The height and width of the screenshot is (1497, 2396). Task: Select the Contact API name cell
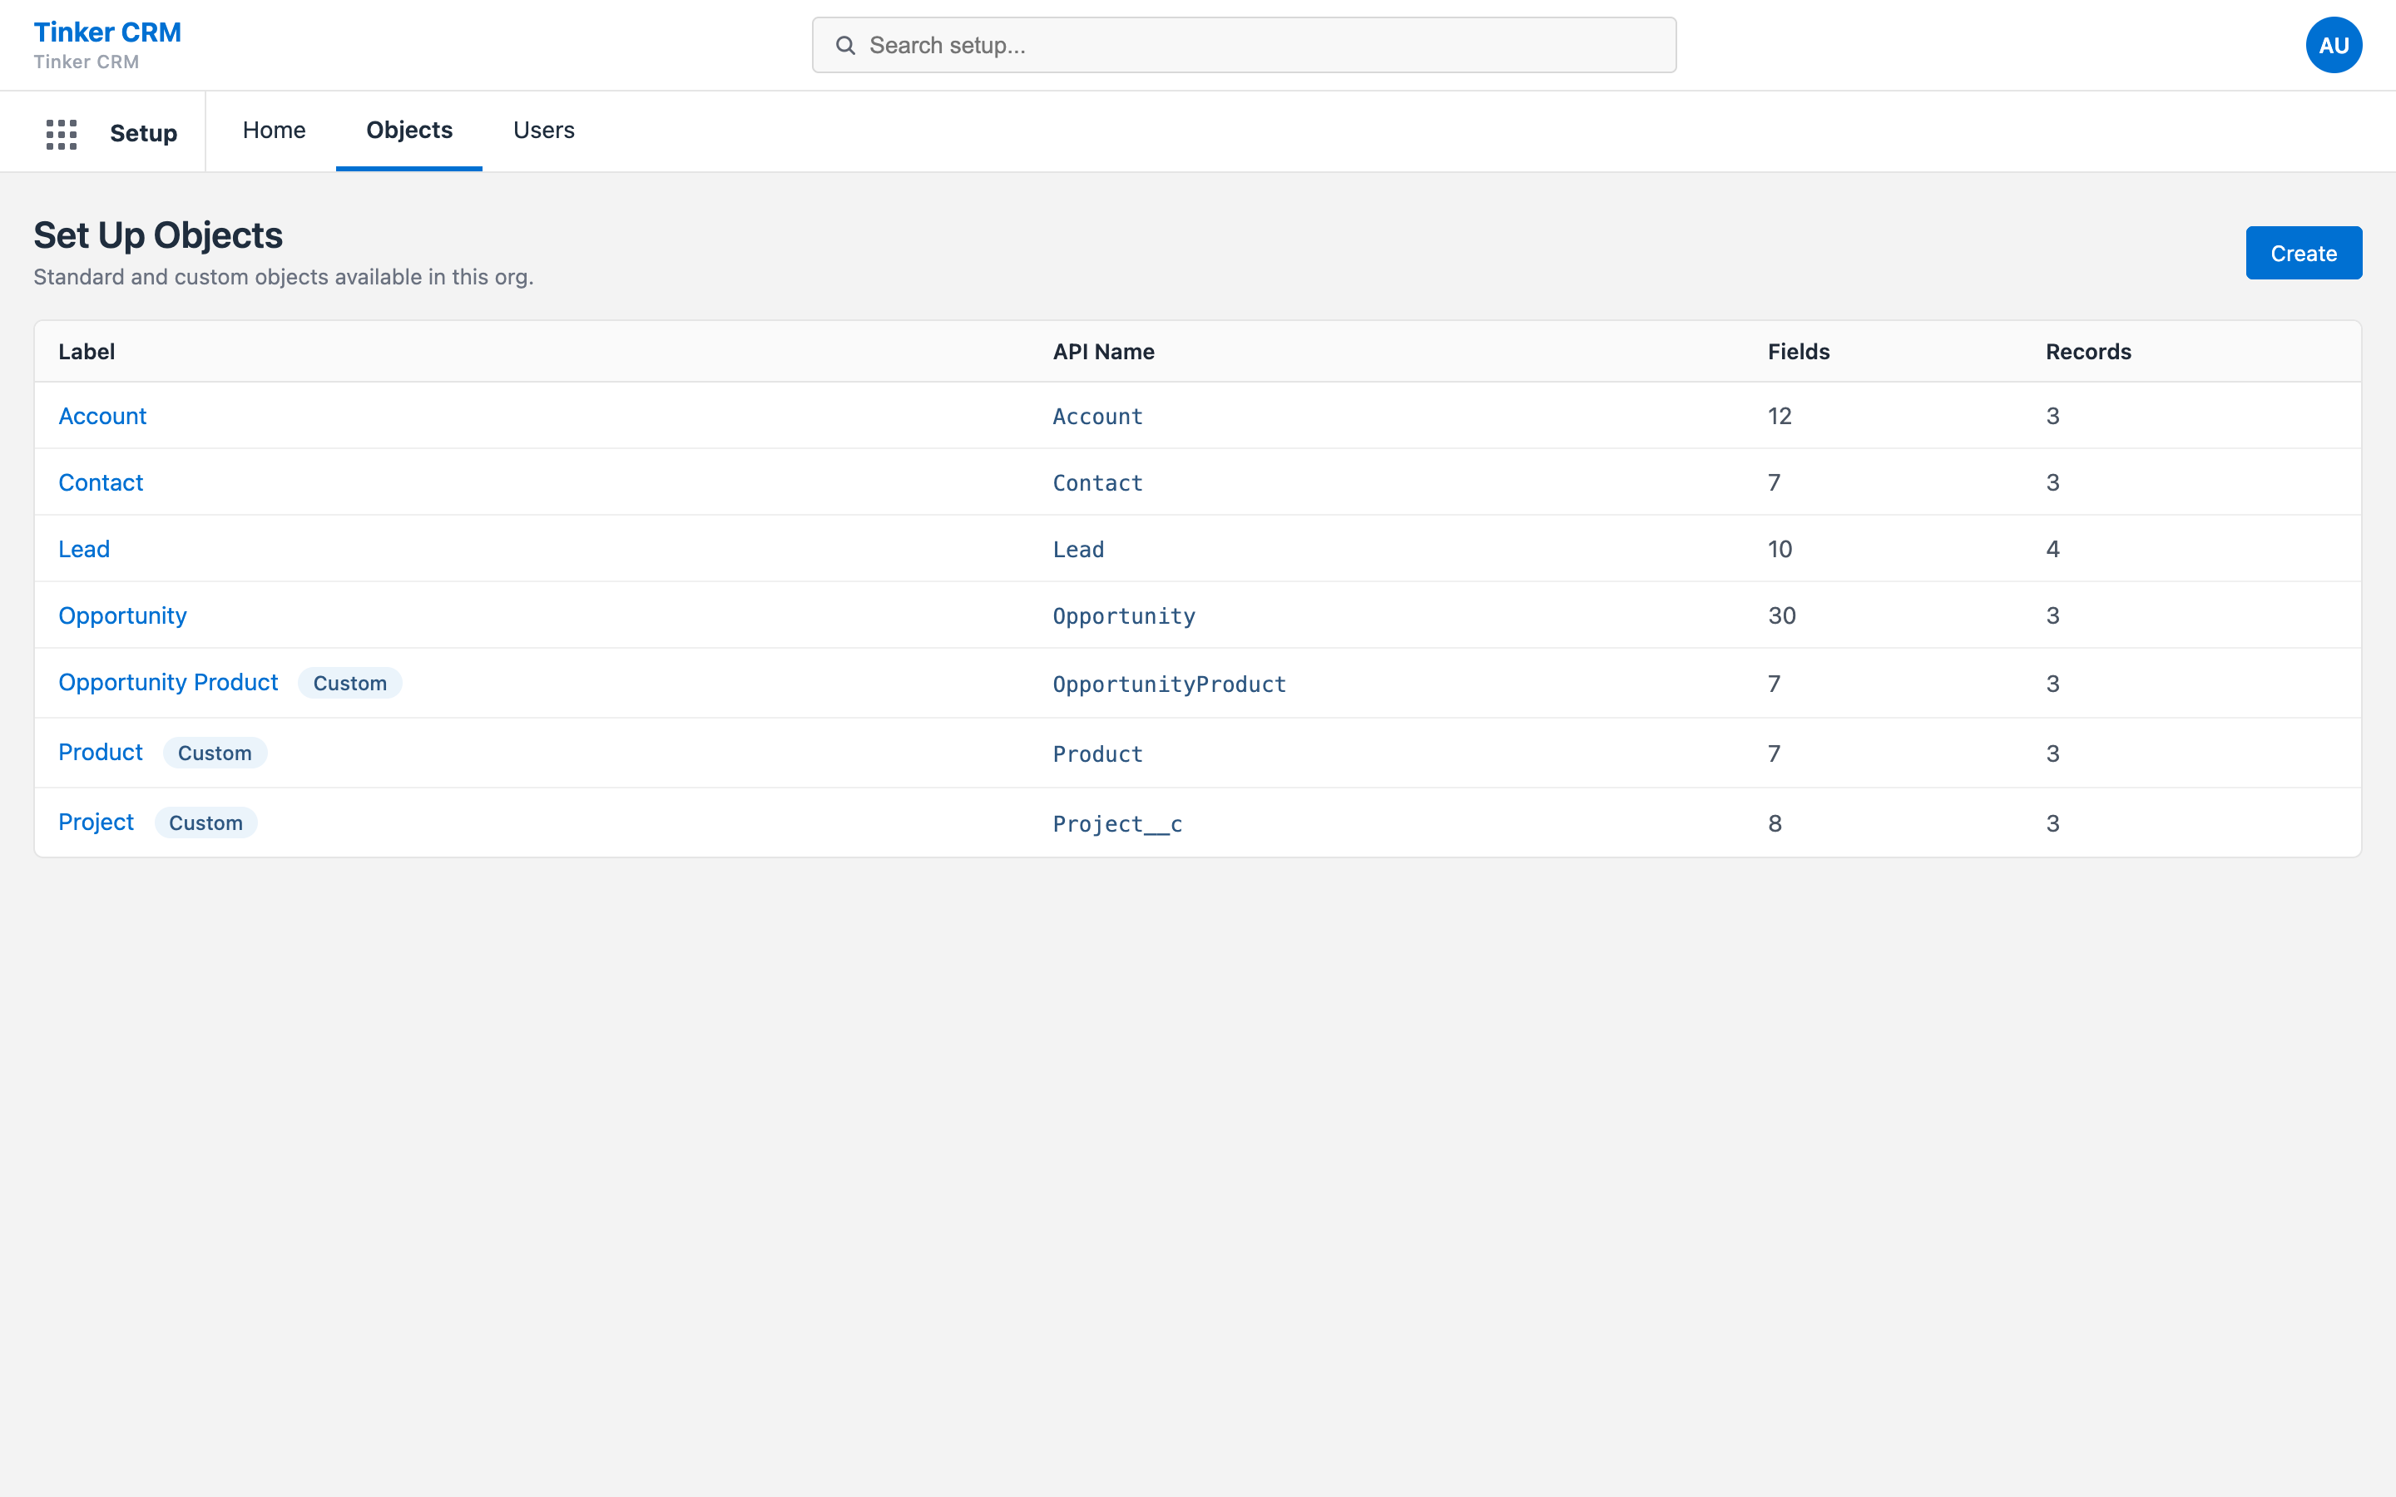1097,483
